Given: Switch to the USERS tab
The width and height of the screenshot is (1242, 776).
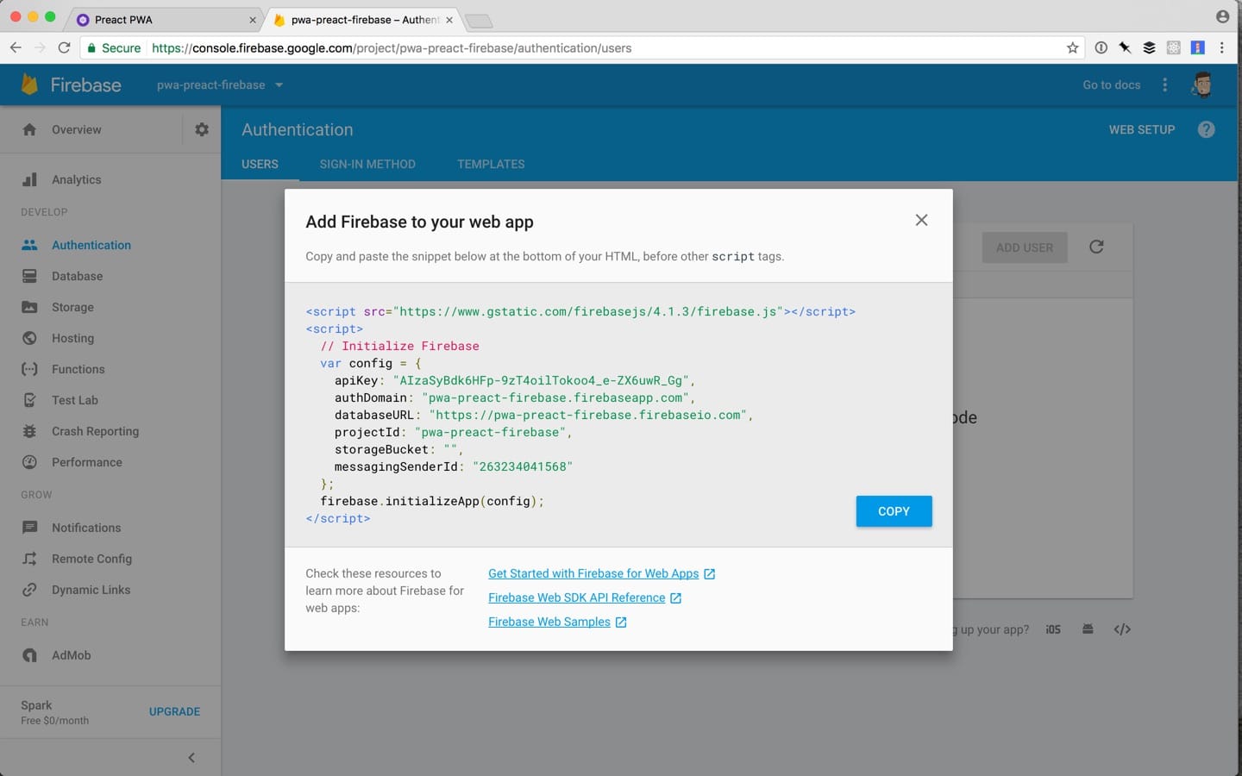Looking at the screenshot, I should [x=260, y=164].
